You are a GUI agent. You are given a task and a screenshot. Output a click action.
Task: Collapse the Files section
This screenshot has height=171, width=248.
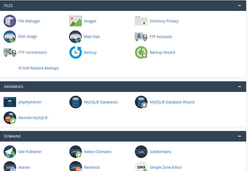[239, 5]
